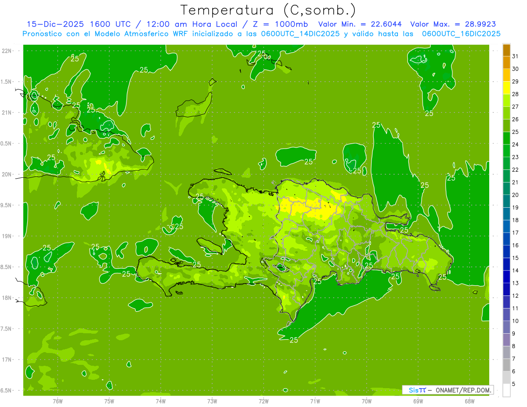
Task: Select the '0600UTC_16DIC2025' valid-until time
Action: (461, 33)
